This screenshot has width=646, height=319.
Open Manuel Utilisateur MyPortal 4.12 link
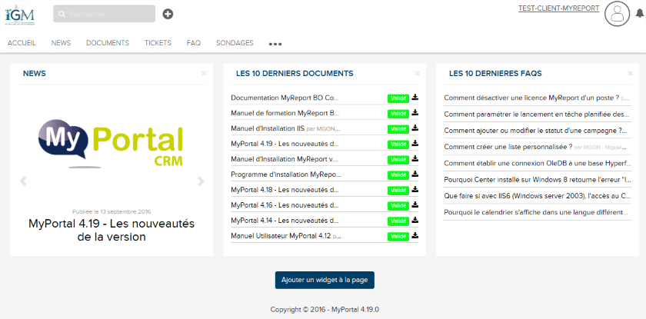pos(281,236)
